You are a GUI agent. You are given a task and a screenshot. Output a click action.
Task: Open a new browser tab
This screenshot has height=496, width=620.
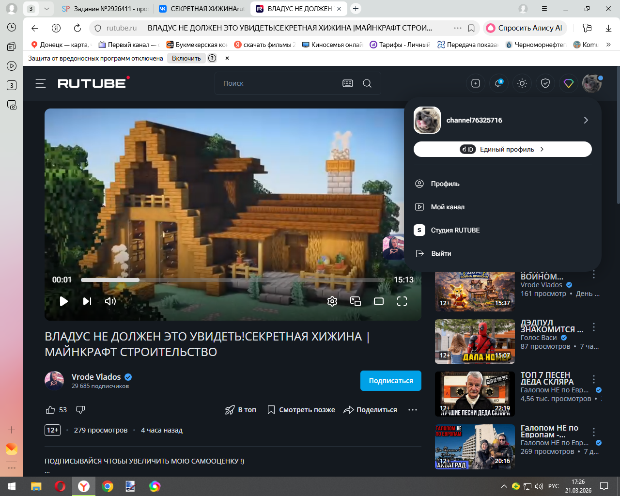(356, 9)
